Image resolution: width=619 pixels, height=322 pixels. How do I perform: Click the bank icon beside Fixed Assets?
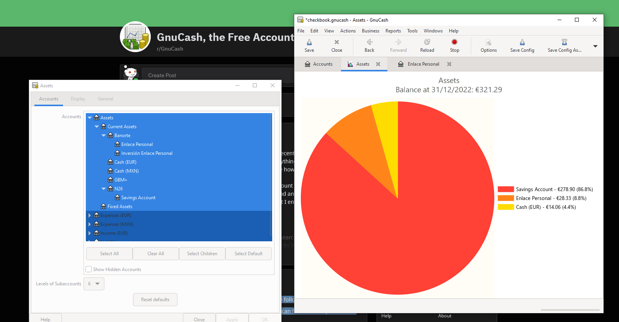tap(103, 207)
